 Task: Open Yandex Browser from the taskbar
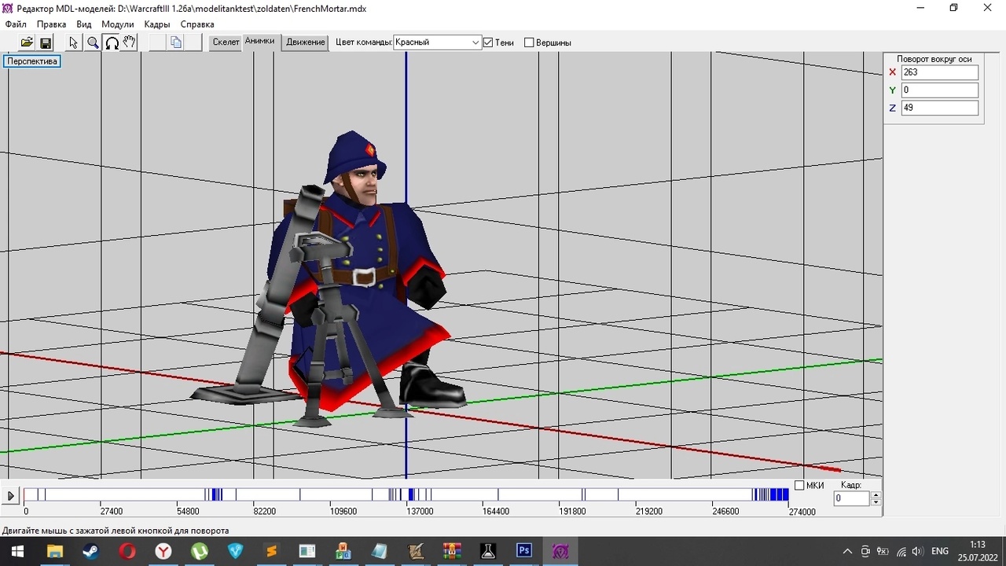click(163, 551)
